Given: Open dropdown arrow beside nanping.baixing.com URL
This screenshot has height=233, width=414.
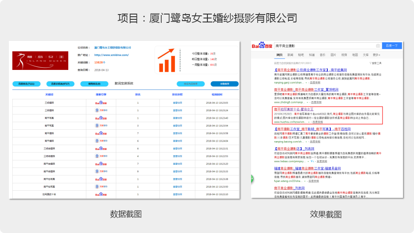Looking at the screenshot, I should (x=306, y=142).
